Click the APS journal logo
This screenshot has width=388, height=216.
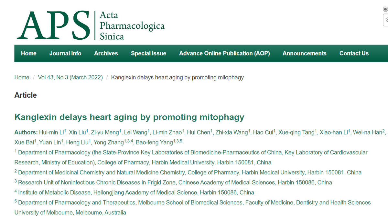[x=53, y=25]
